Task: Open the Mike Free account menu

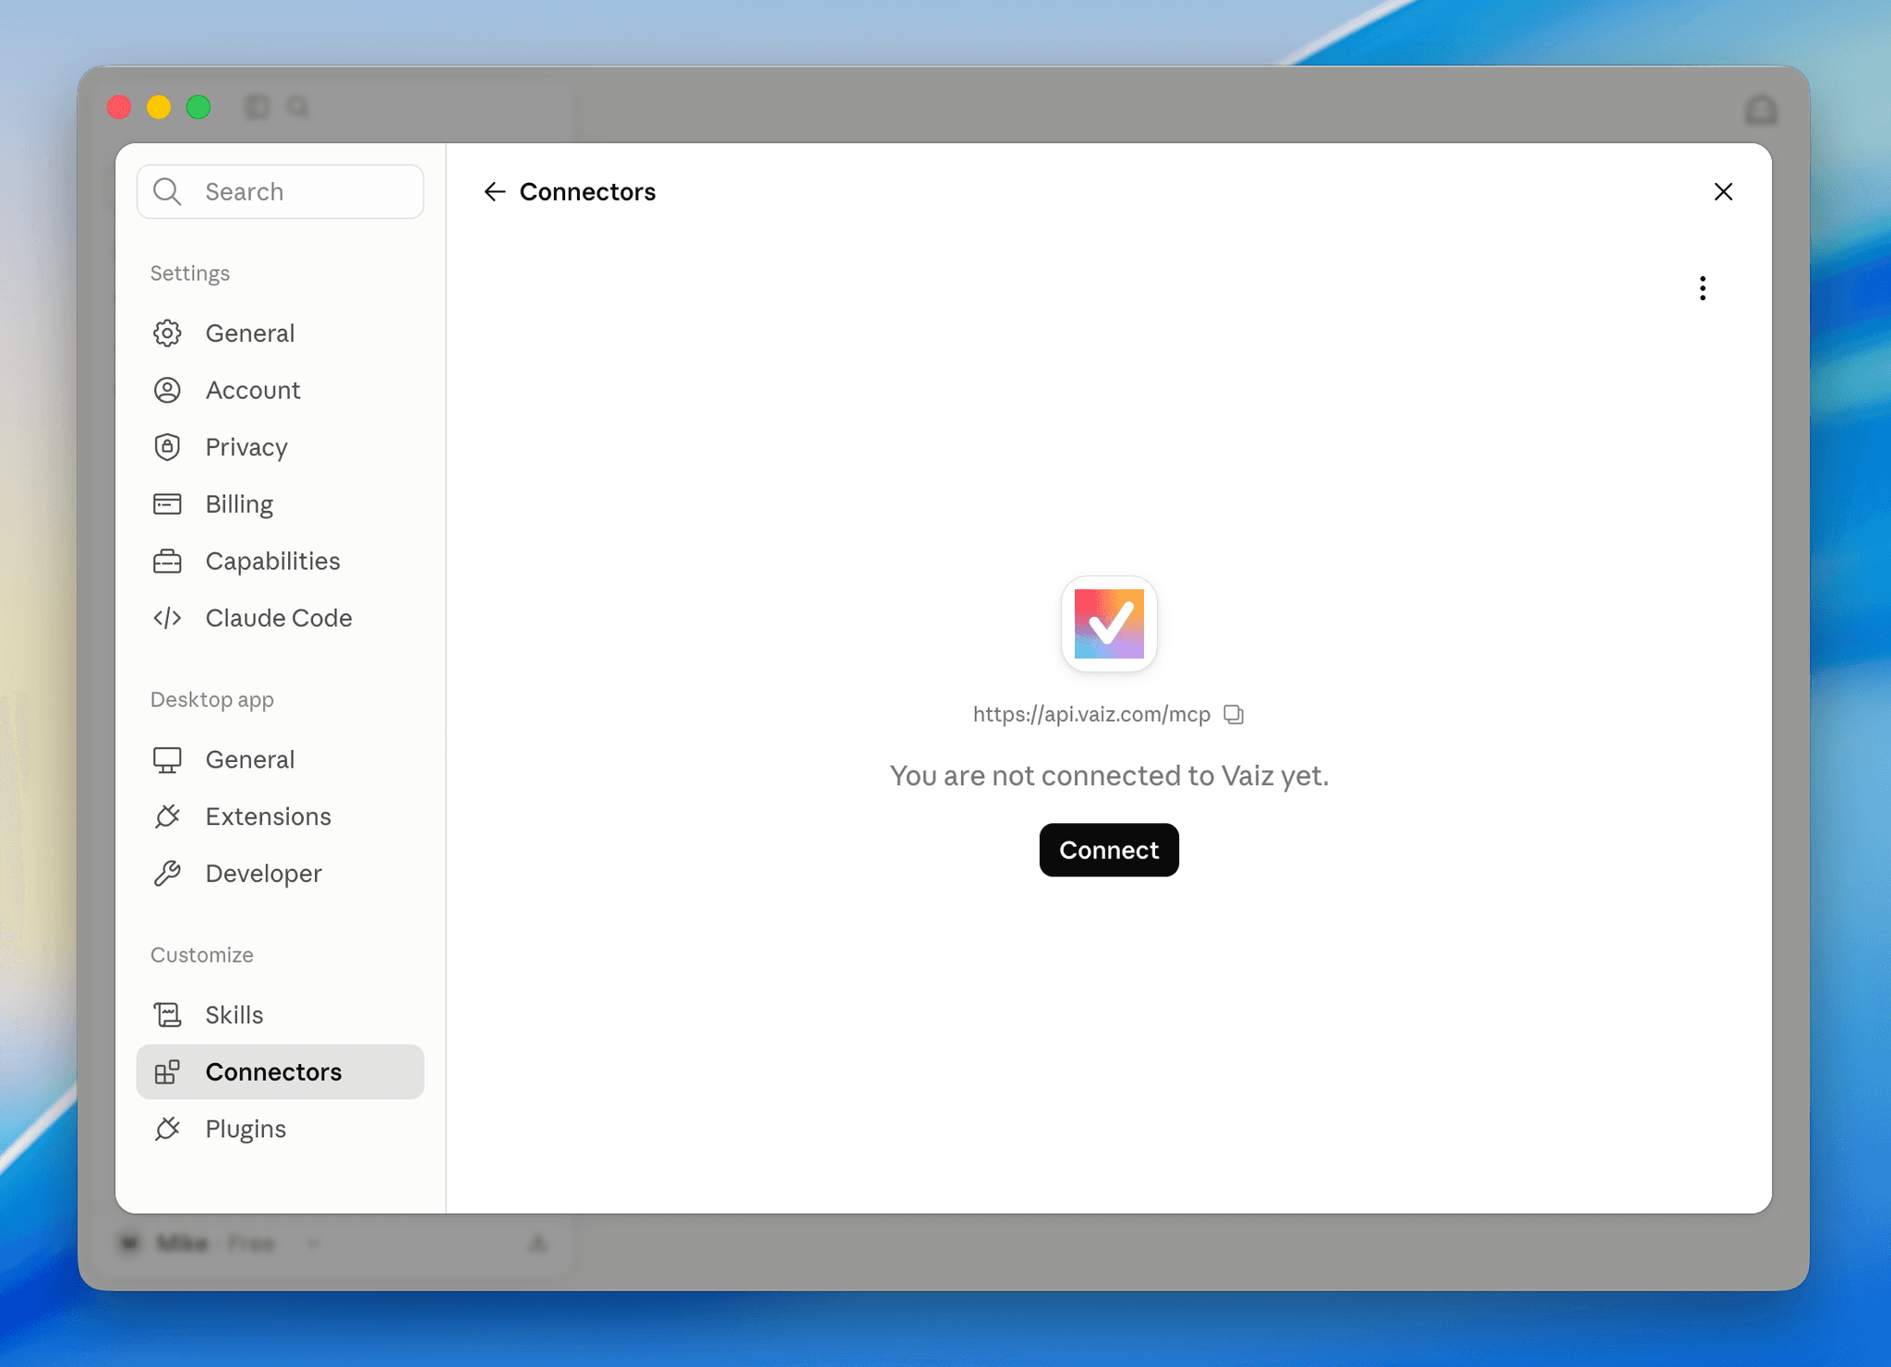Action: 222,1243
